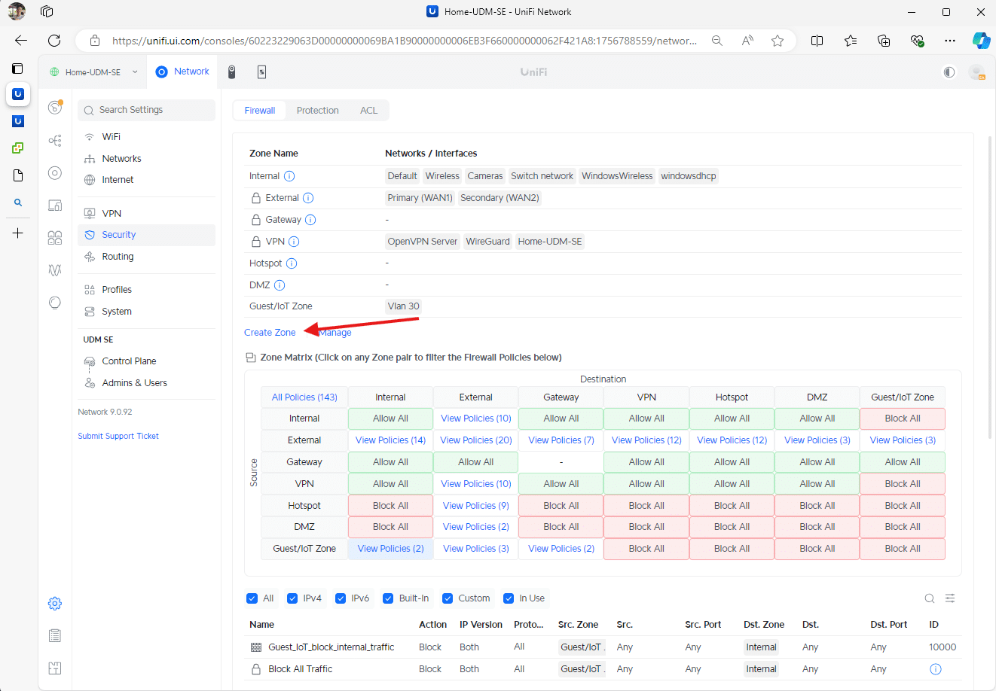
Task: Click in the Search Settings field
Action: [146, 110]
